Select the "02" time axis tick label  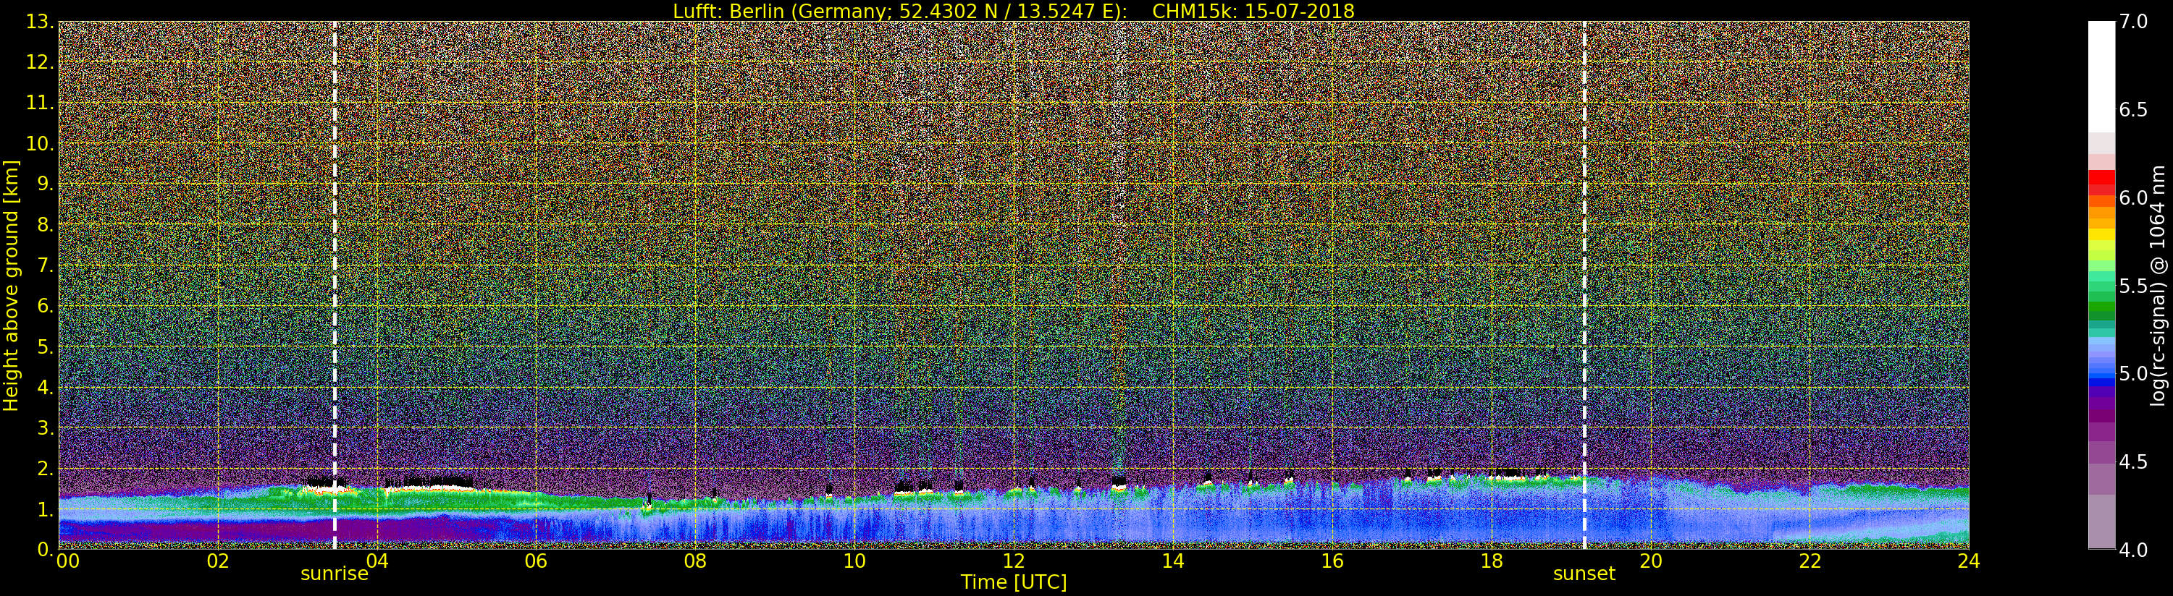click(218, 561)
